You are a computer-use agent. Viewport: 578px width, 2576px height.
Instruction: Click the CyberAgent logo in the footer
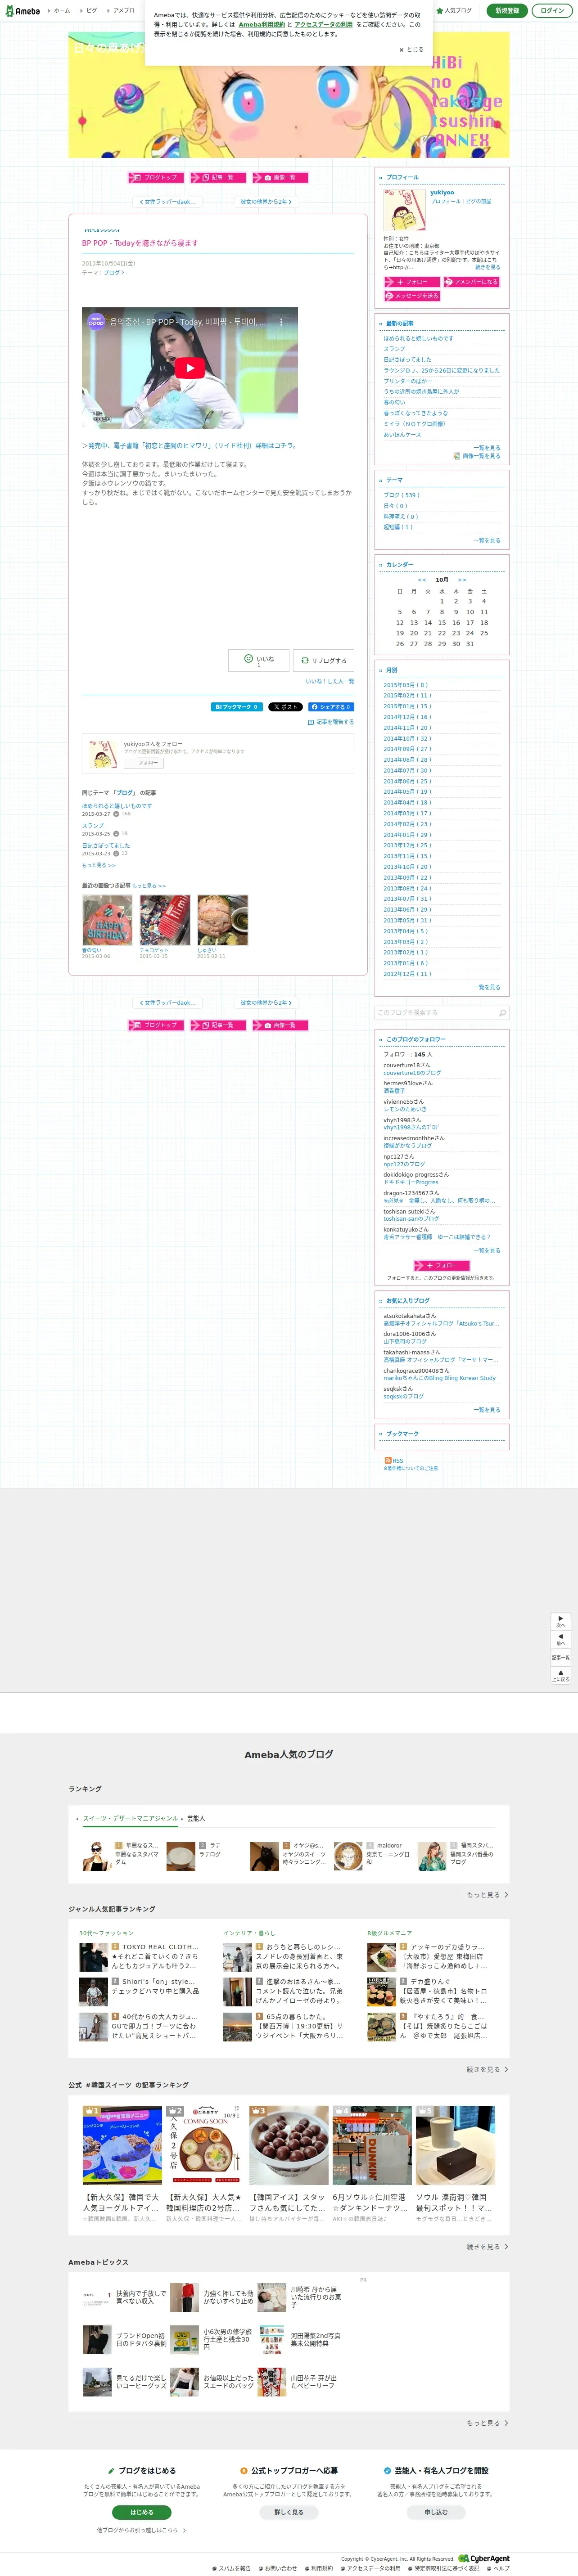(x=484, y=2559)
